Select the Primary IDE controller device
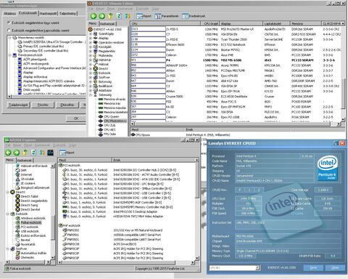Viewport: 348px width, 279px height. [x=43, y=46]
